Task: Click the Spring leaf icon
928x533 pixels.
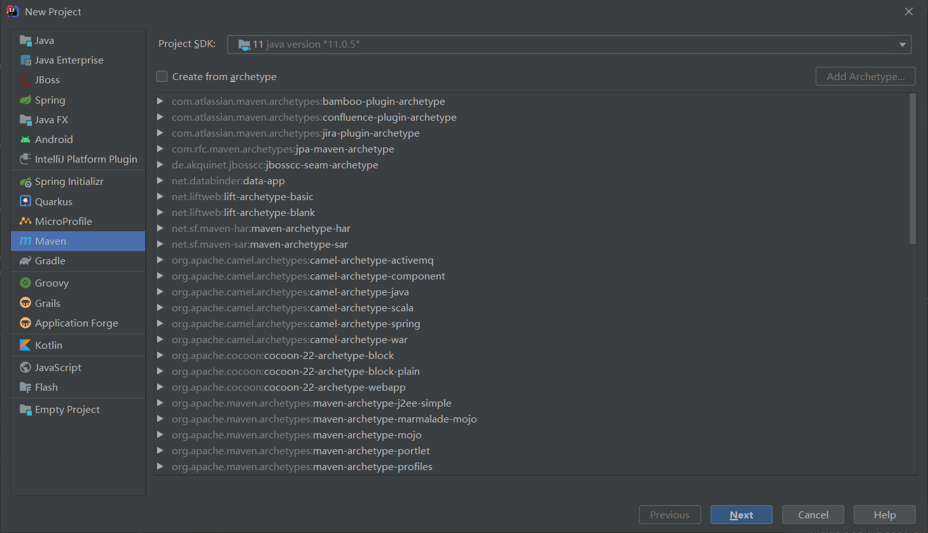Action: 25,100
